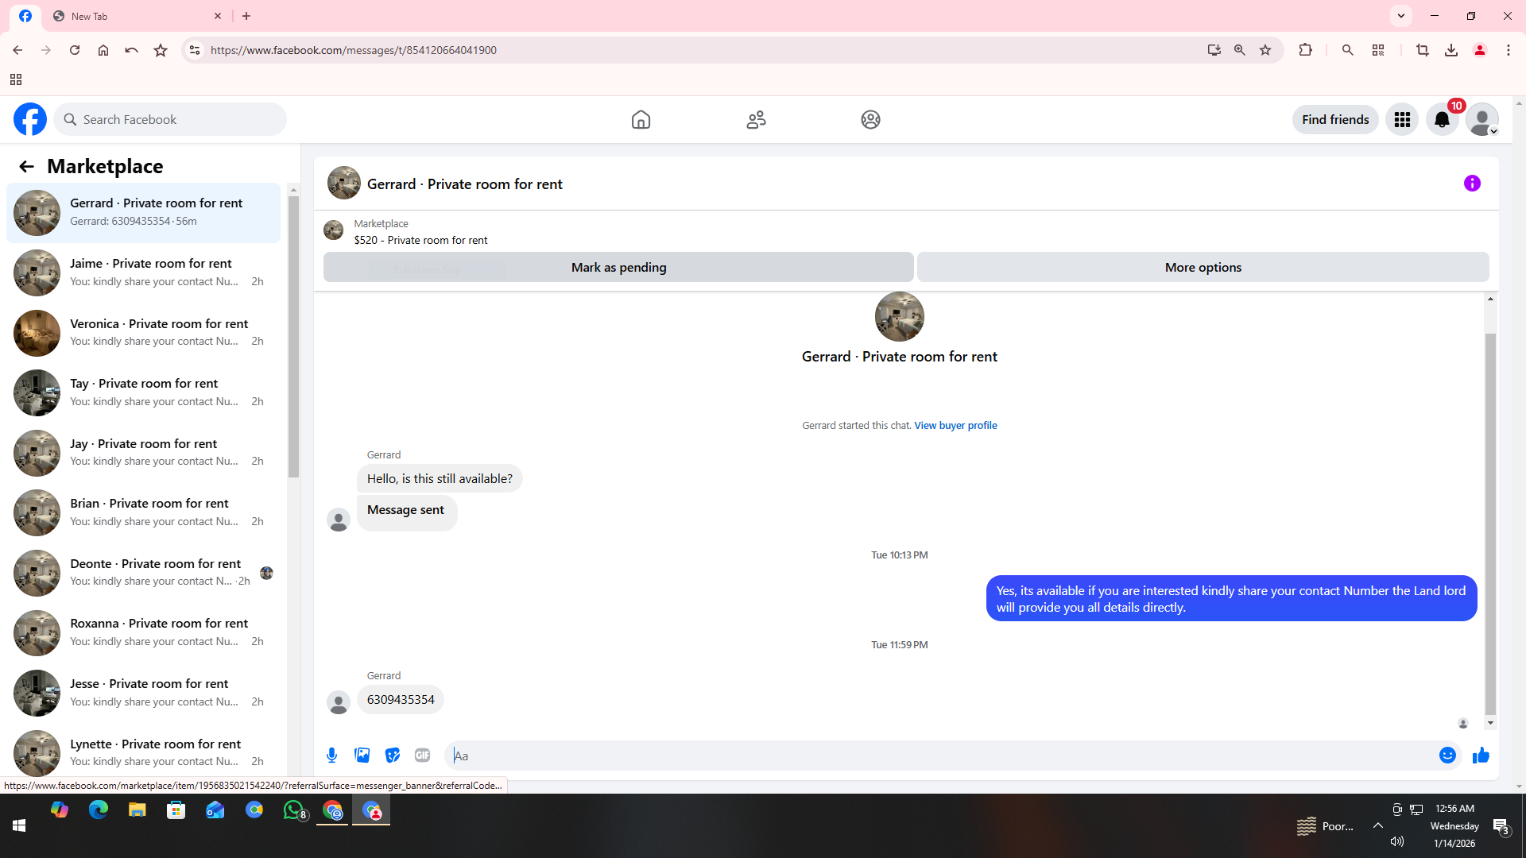Send a thumbs-up like
1526x858 pixels.
pos(1481,756)
